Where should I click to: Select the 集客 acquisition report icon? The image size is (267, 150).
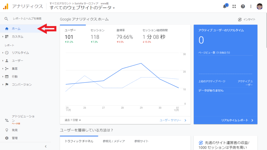pyautogui.click(x=16, y=69)
